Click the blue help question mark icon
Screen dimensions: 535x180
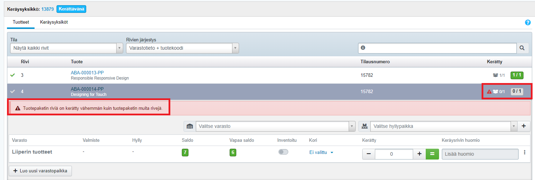tap(528, 23)
